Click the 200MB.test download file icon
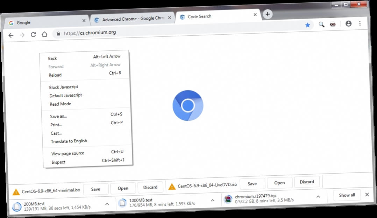The image size is (377, 218). click(x=17, y=207)
